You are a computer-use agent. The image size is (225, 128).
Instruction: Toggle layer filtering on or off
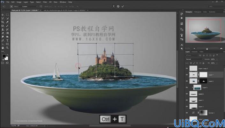(217, 55)
